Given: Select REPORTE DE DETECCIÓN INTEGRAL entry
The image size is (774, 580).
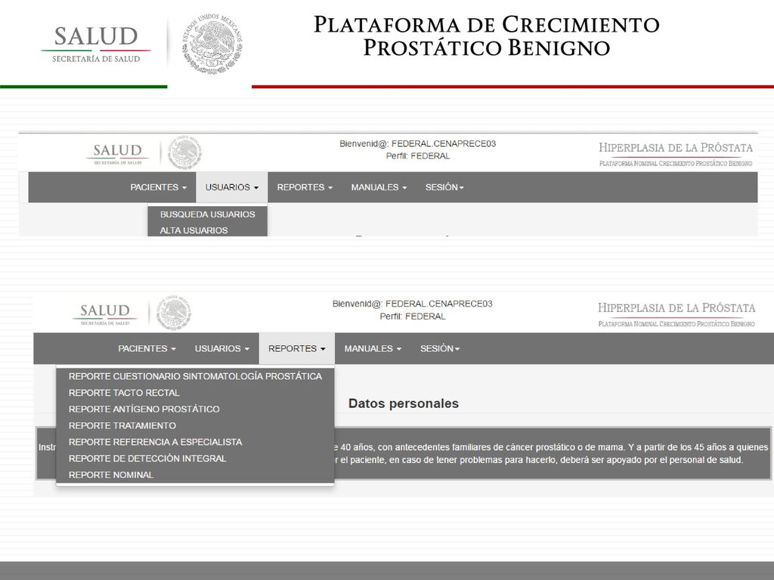Looking at the screenshot, I should tap(147, 458).
